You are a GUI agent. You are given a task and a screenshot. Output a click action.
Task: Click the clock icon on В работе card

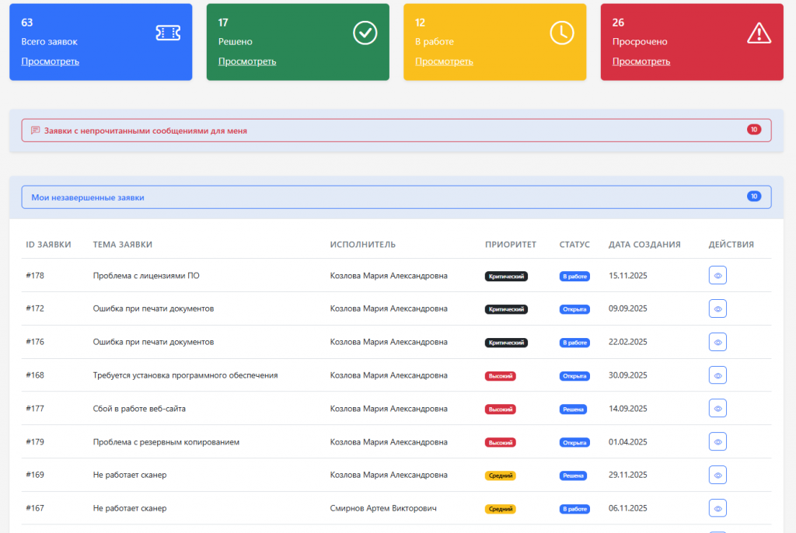pos(561,32)
